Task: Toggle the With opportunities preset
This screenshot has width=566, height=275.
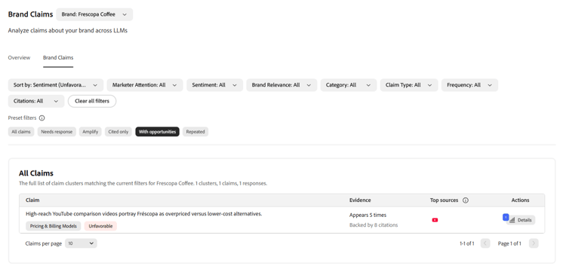Action: click(158, 132)
